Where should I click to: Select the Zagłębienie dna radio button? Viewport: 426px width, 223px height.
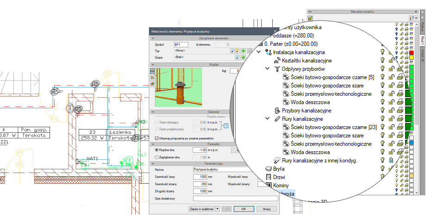point(157,157)
